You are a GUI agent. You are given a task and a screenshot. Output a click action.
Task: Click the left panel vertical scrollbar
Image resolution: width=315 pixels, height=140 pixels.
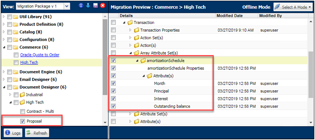(x=105, y=57)
